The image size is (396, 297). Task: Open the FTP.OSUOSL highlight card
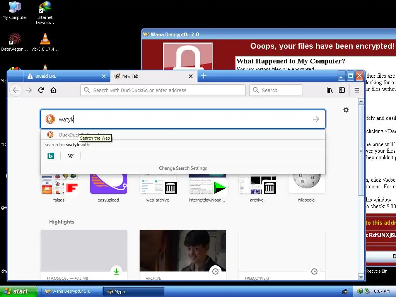pyautogui.click(x=84, y=254)
